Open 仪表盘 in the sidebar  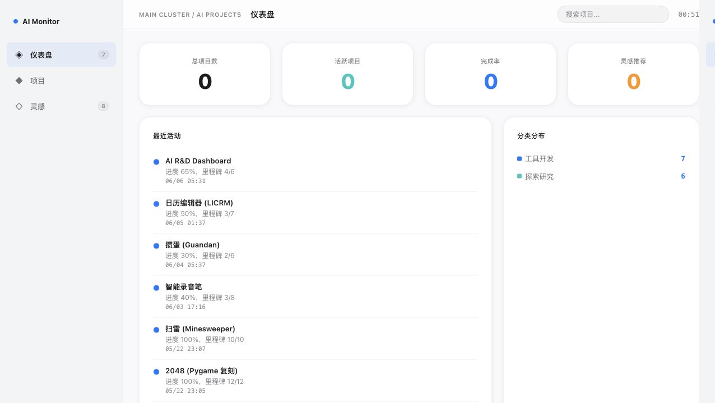coord(62,55)
